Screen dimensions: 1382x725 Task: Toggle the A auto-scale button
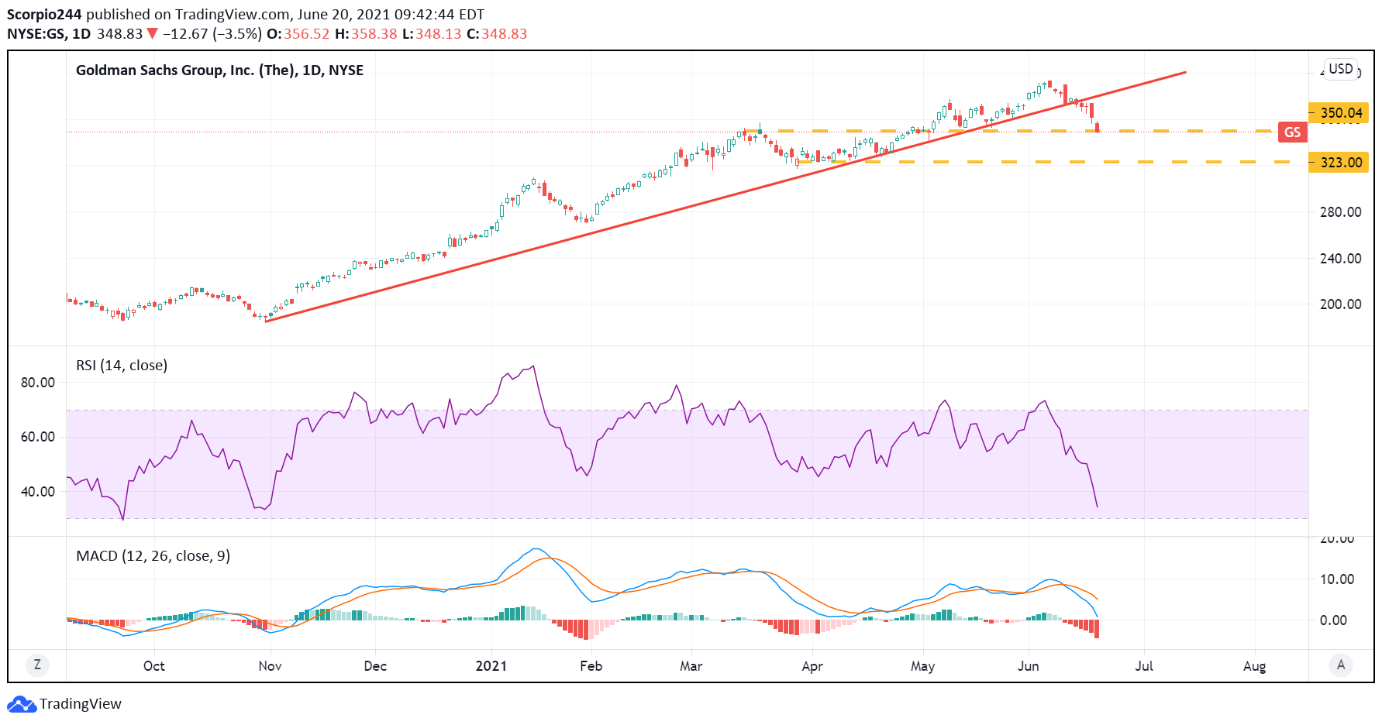(x=1341, y=665)
